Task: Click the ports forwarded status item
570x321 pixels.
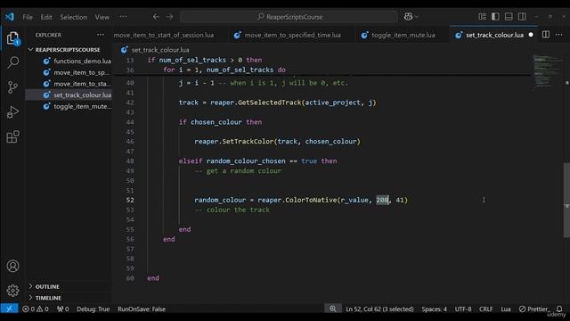Action: (x=63, y=309)
